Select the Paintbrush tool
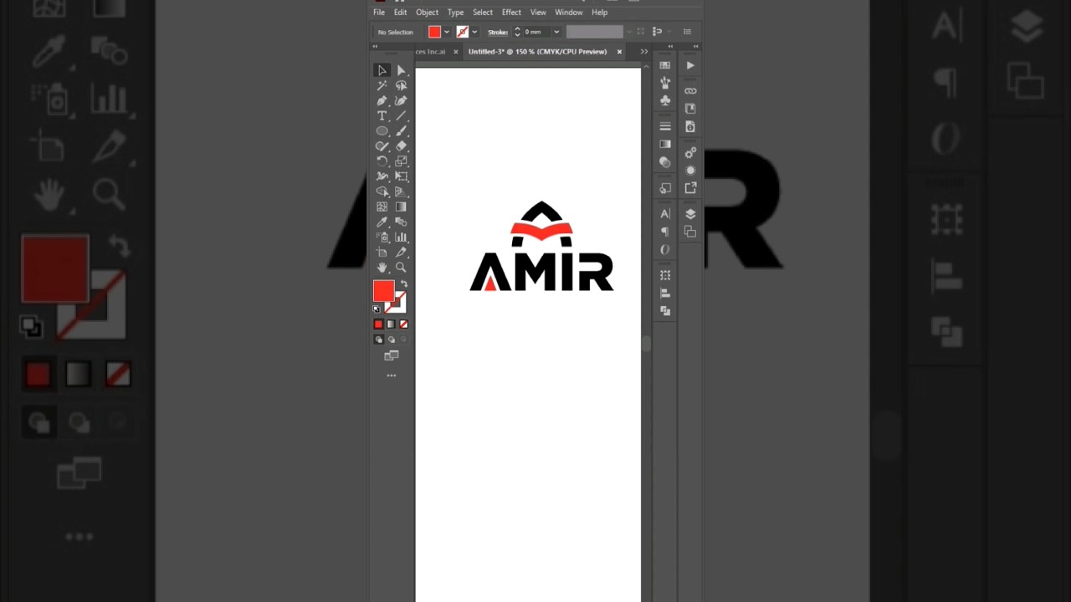This screenshot has width=1071, height=602. tap(401, 130)
